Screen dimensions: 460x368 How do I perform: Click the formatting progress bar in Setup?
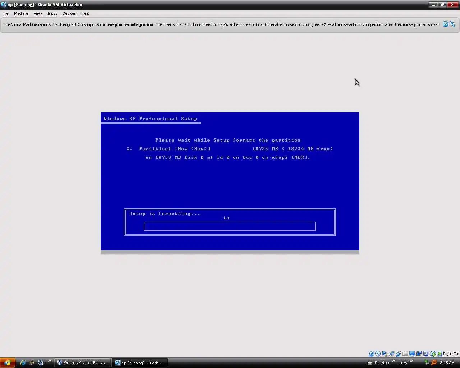click(230, 226)
